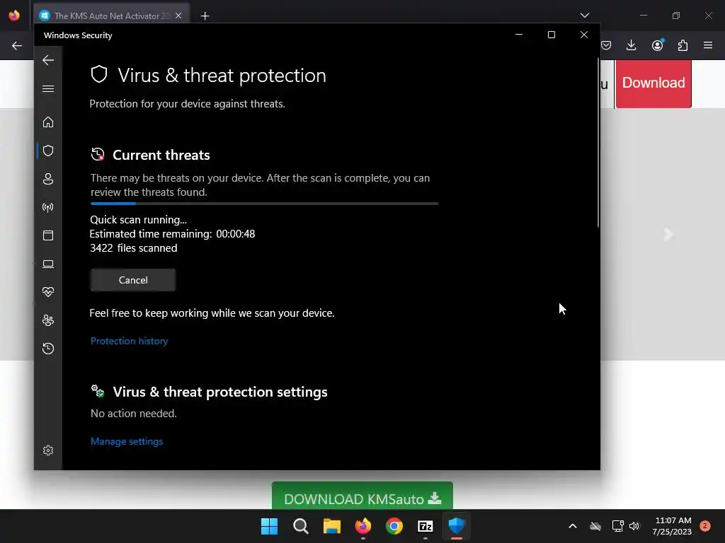Viewport: 725px width, 543px height.
Task: Open the taskbar clock showing 11:07 AM
Action: [x=672, y=526]
